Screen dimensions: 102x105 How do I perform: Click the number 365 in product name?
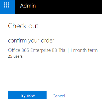click(x=25, y=50)
